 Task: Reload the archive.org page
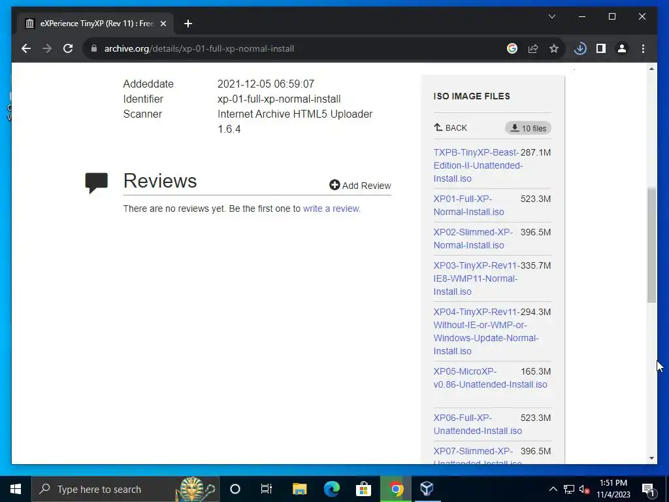pos(68,48)
